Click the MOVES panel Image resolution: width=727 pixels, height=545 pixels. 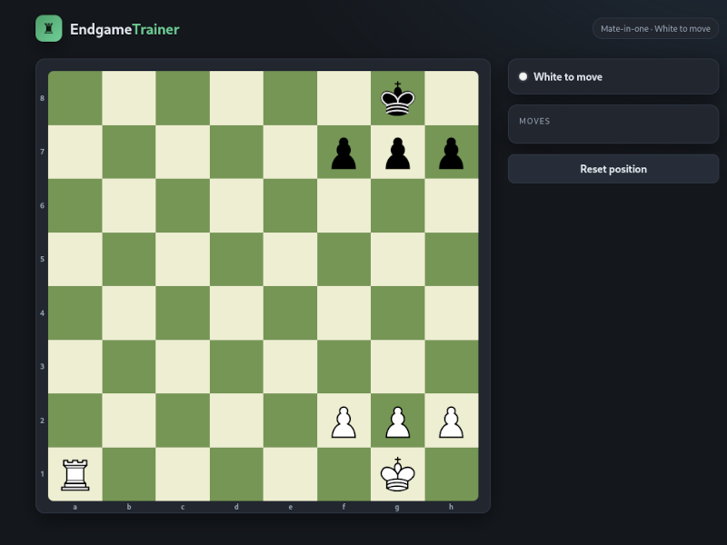(x=613, y=124)
